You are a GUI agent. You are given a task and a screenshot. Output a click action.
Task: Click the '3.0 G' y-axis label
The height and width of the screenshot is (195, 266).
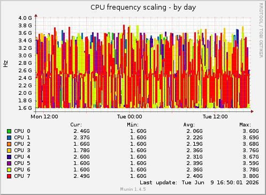tap(25, 56)
